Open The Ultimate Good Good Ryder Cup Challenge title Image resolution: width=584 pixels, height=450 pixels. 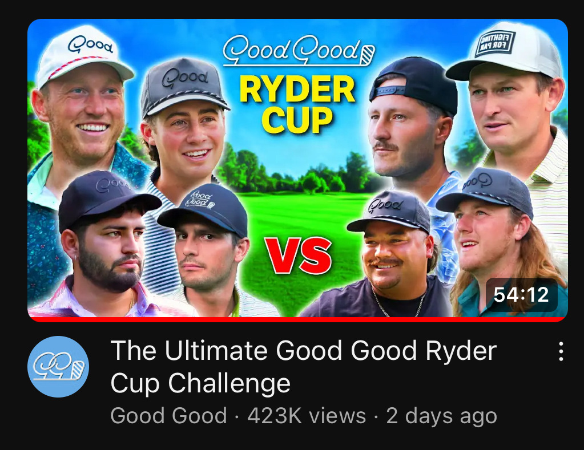pyautogui.click(x=304, y=367)
